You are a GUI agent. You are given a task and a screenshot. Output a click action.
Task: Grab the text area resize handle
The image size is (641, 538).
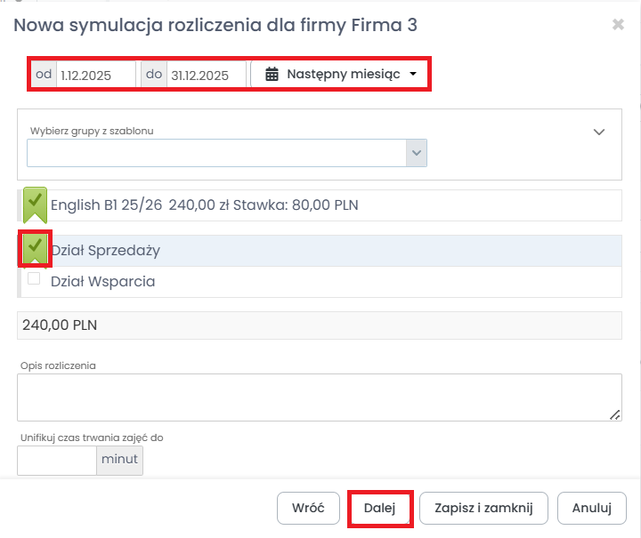pyautogui.click(x=614, y=414)
